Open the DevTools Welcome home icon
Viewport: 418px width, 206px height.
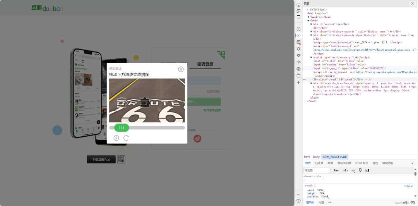click(298, 29)
